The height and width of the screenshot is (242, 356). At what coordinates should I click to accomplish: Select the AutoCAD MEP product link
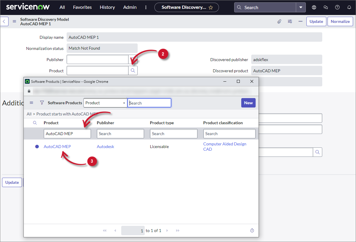coord(57,147)
